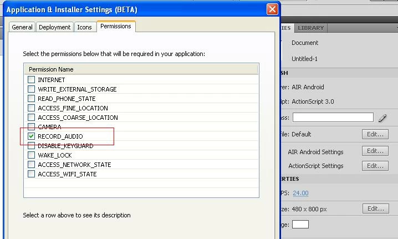This screenshot has height=239, width=398.
Task: Select the Permissions tab
Action: point(116,26)
